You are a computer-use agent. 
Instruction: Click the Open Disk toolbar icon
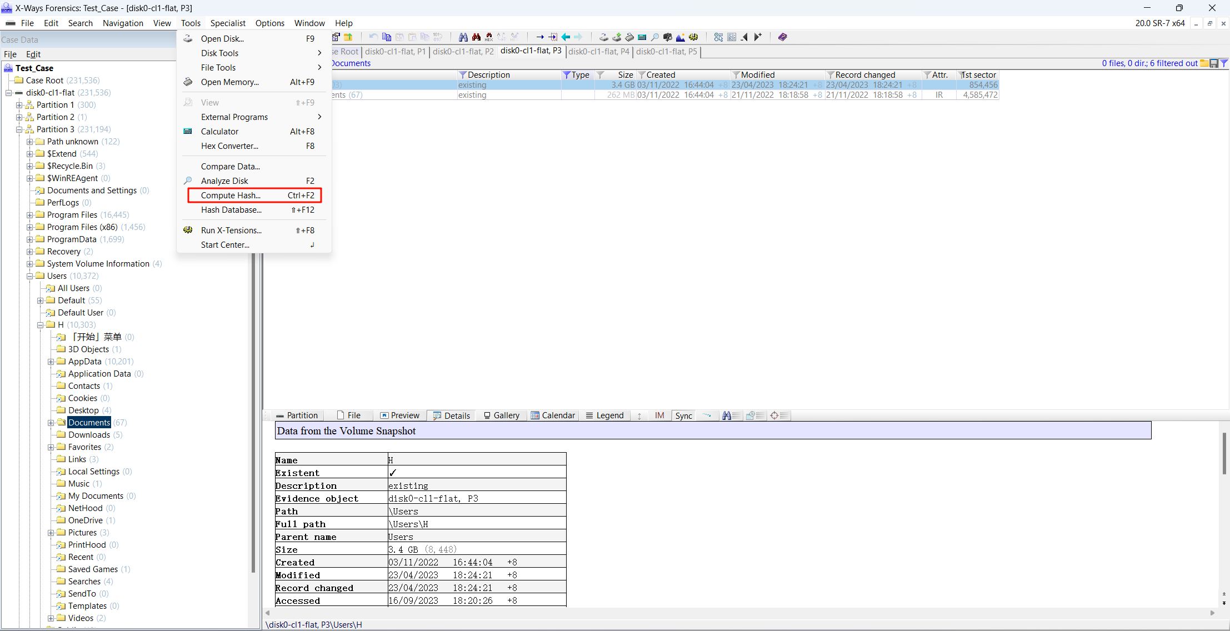pyautogui.click(x=603, y=37)
